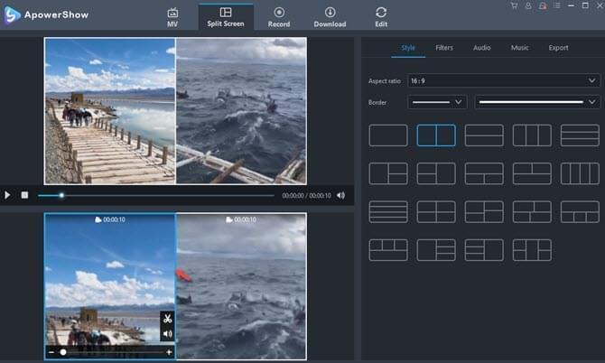Select the two vertical panes layout
This screenshot has height=363, width=605.
tap(436, 135)
